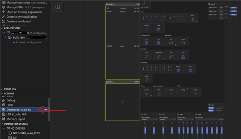Screen dimensions: 241x139
Task: Click Manage toolchains
Action: 24,3
